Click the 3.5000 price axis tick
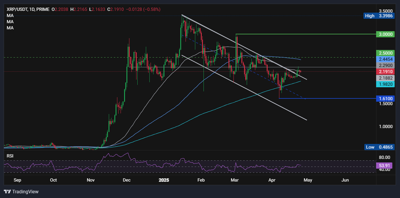The height and width of the screenshot is (198, 400). pos(386,11)
